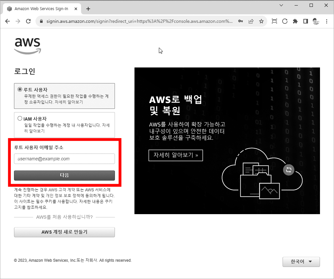Open a new browser tab

point(88,9)
